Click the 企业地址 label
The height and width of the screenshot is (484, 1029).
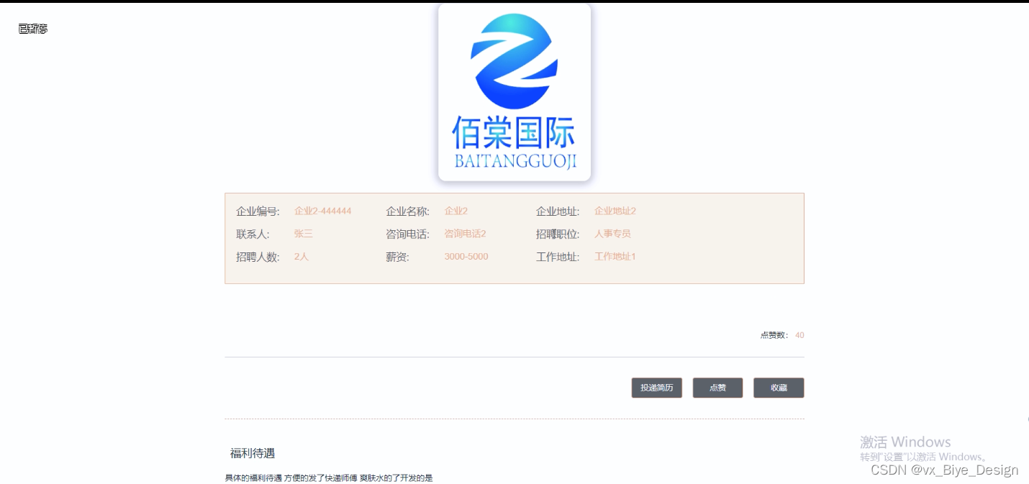(558, 211)
